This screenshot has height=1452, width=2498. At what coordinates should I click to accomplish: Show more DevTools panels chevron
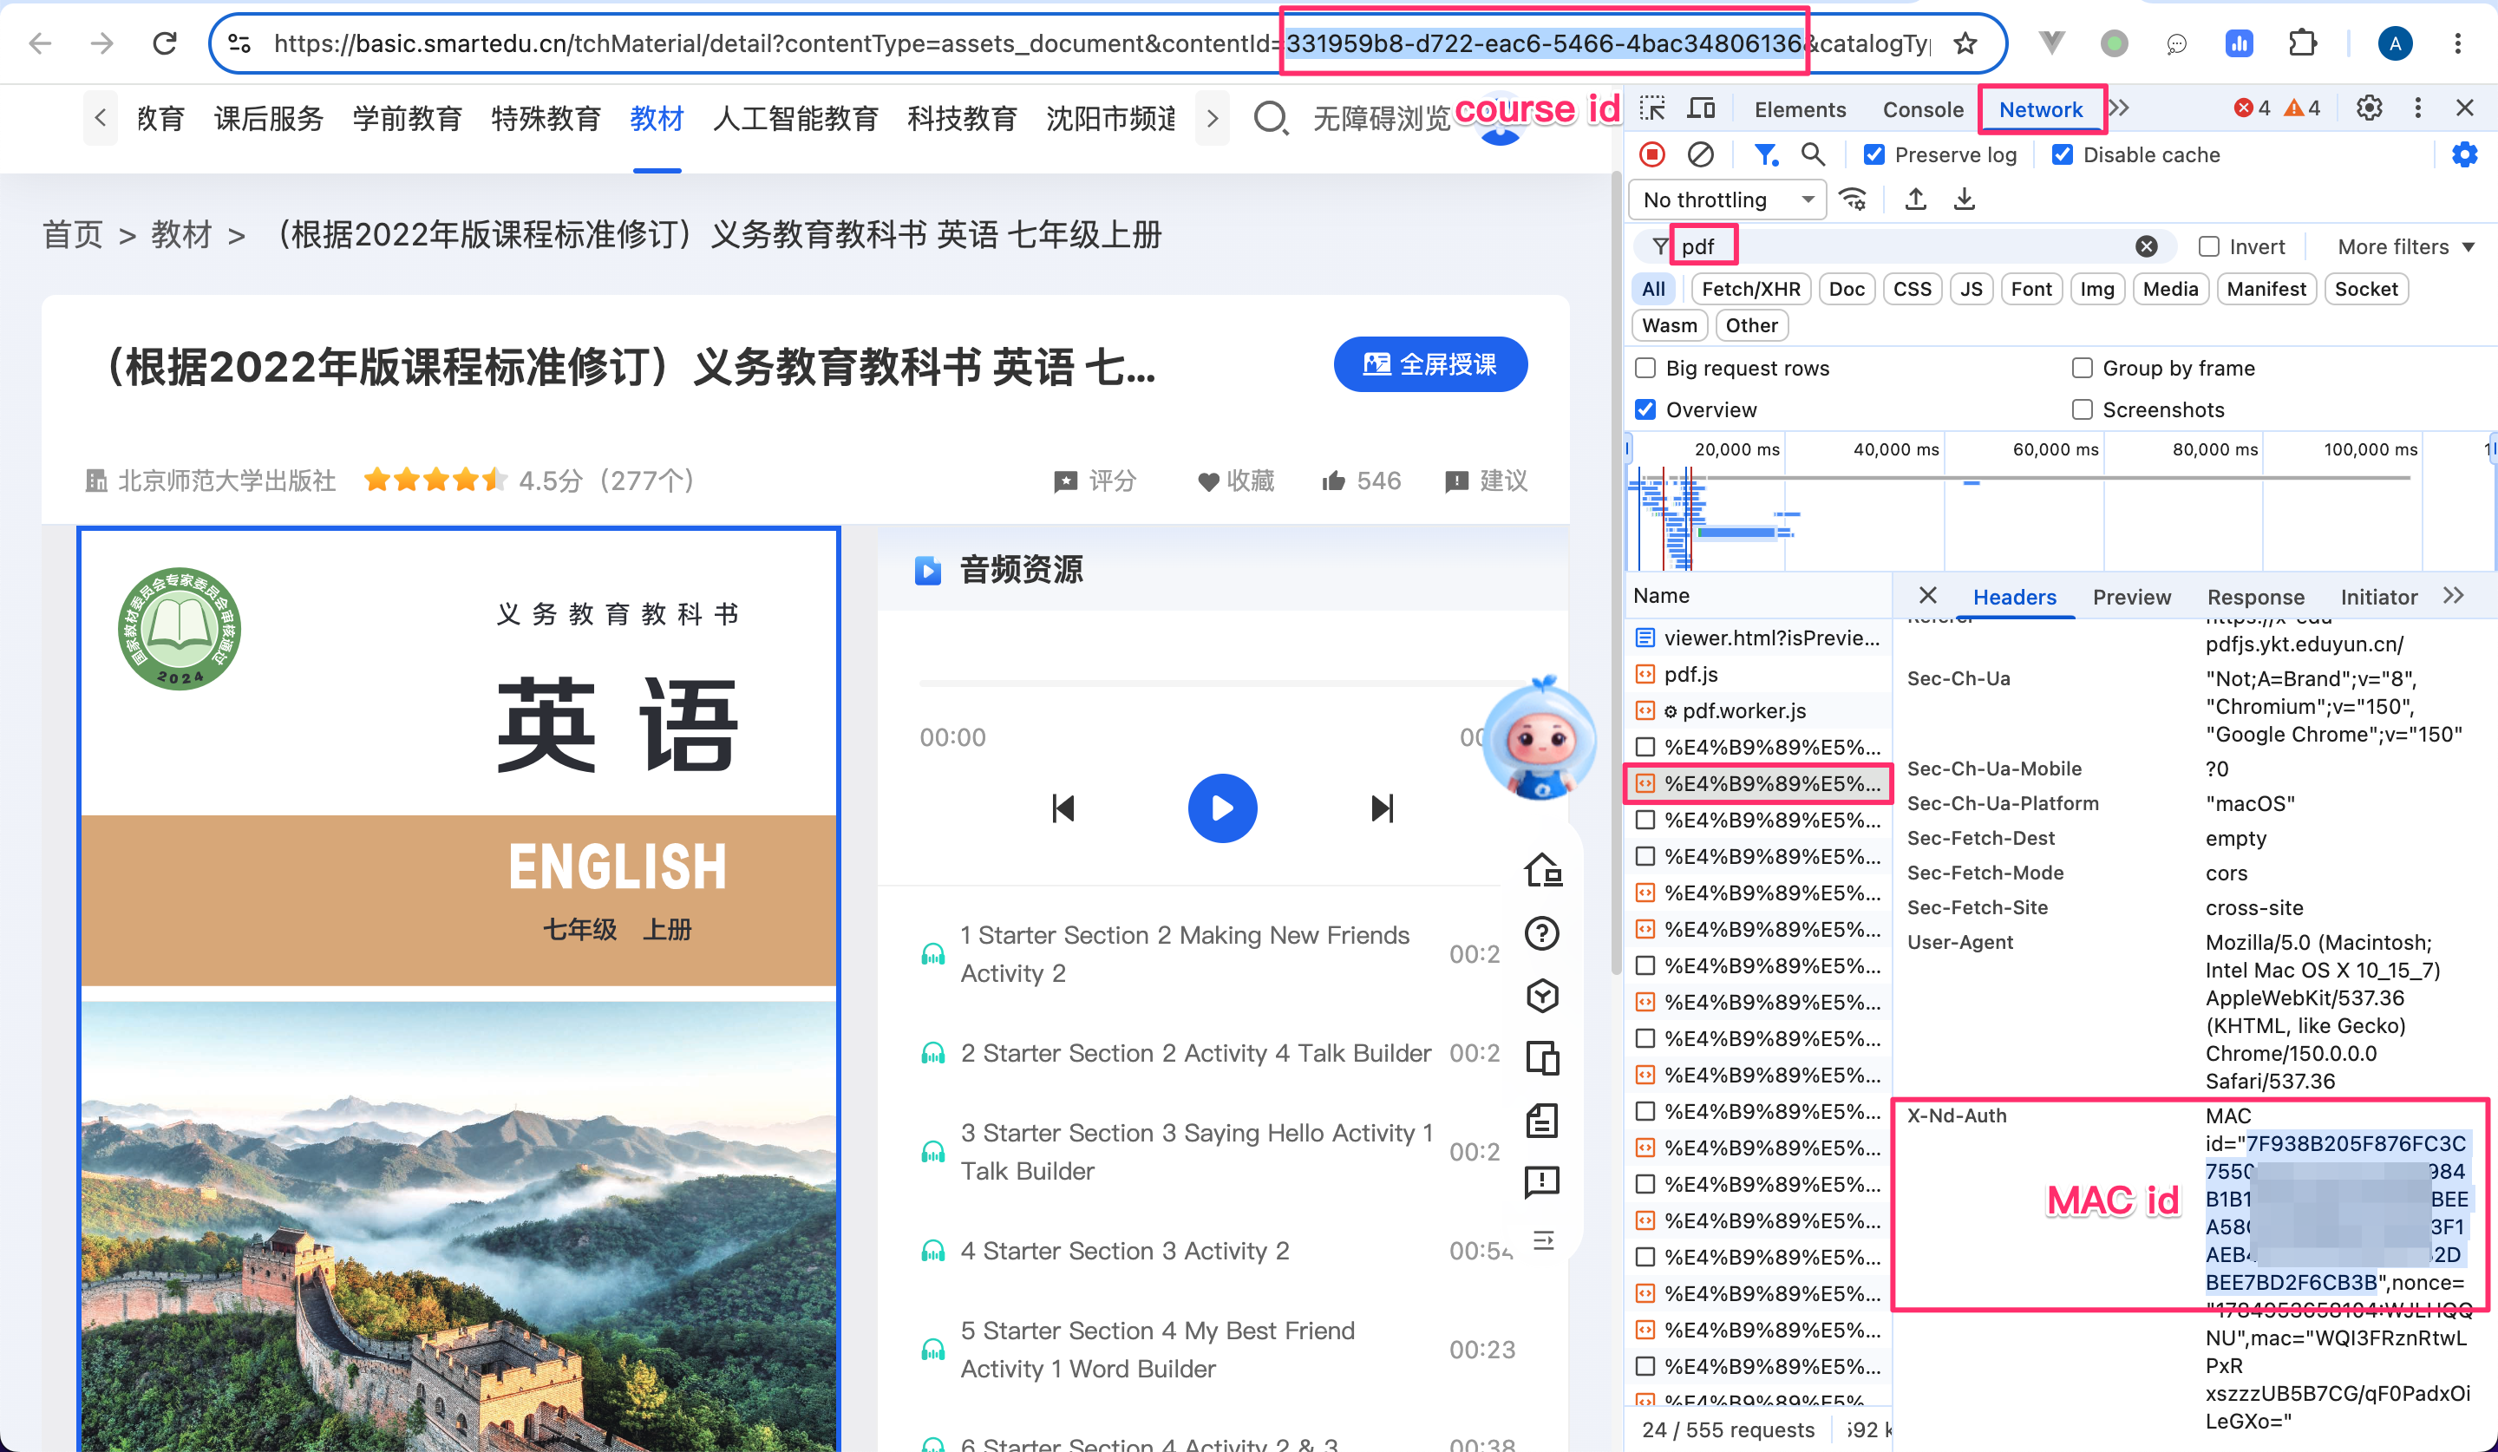pyautogui.click(x=2119, y=108)
